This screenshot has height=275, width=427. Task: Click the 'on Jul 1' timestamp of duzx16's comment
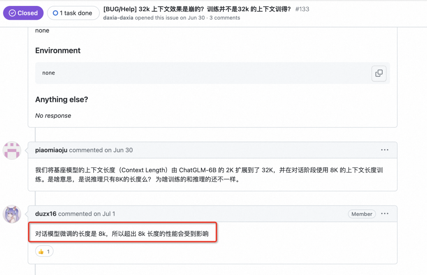104,214
